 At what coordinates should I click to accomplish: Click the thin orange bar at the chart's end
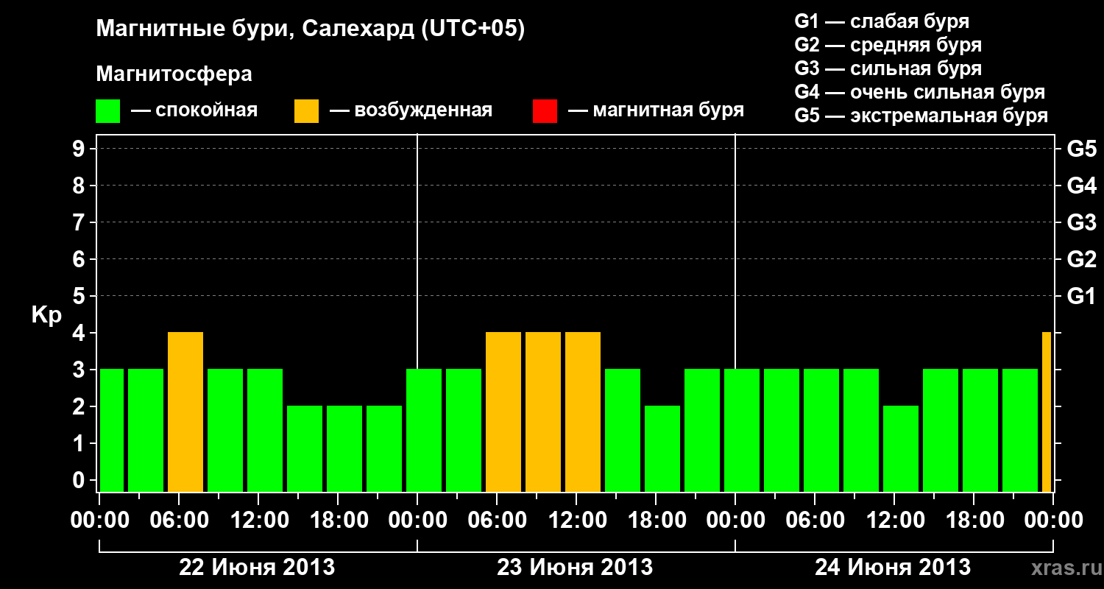1047,412
